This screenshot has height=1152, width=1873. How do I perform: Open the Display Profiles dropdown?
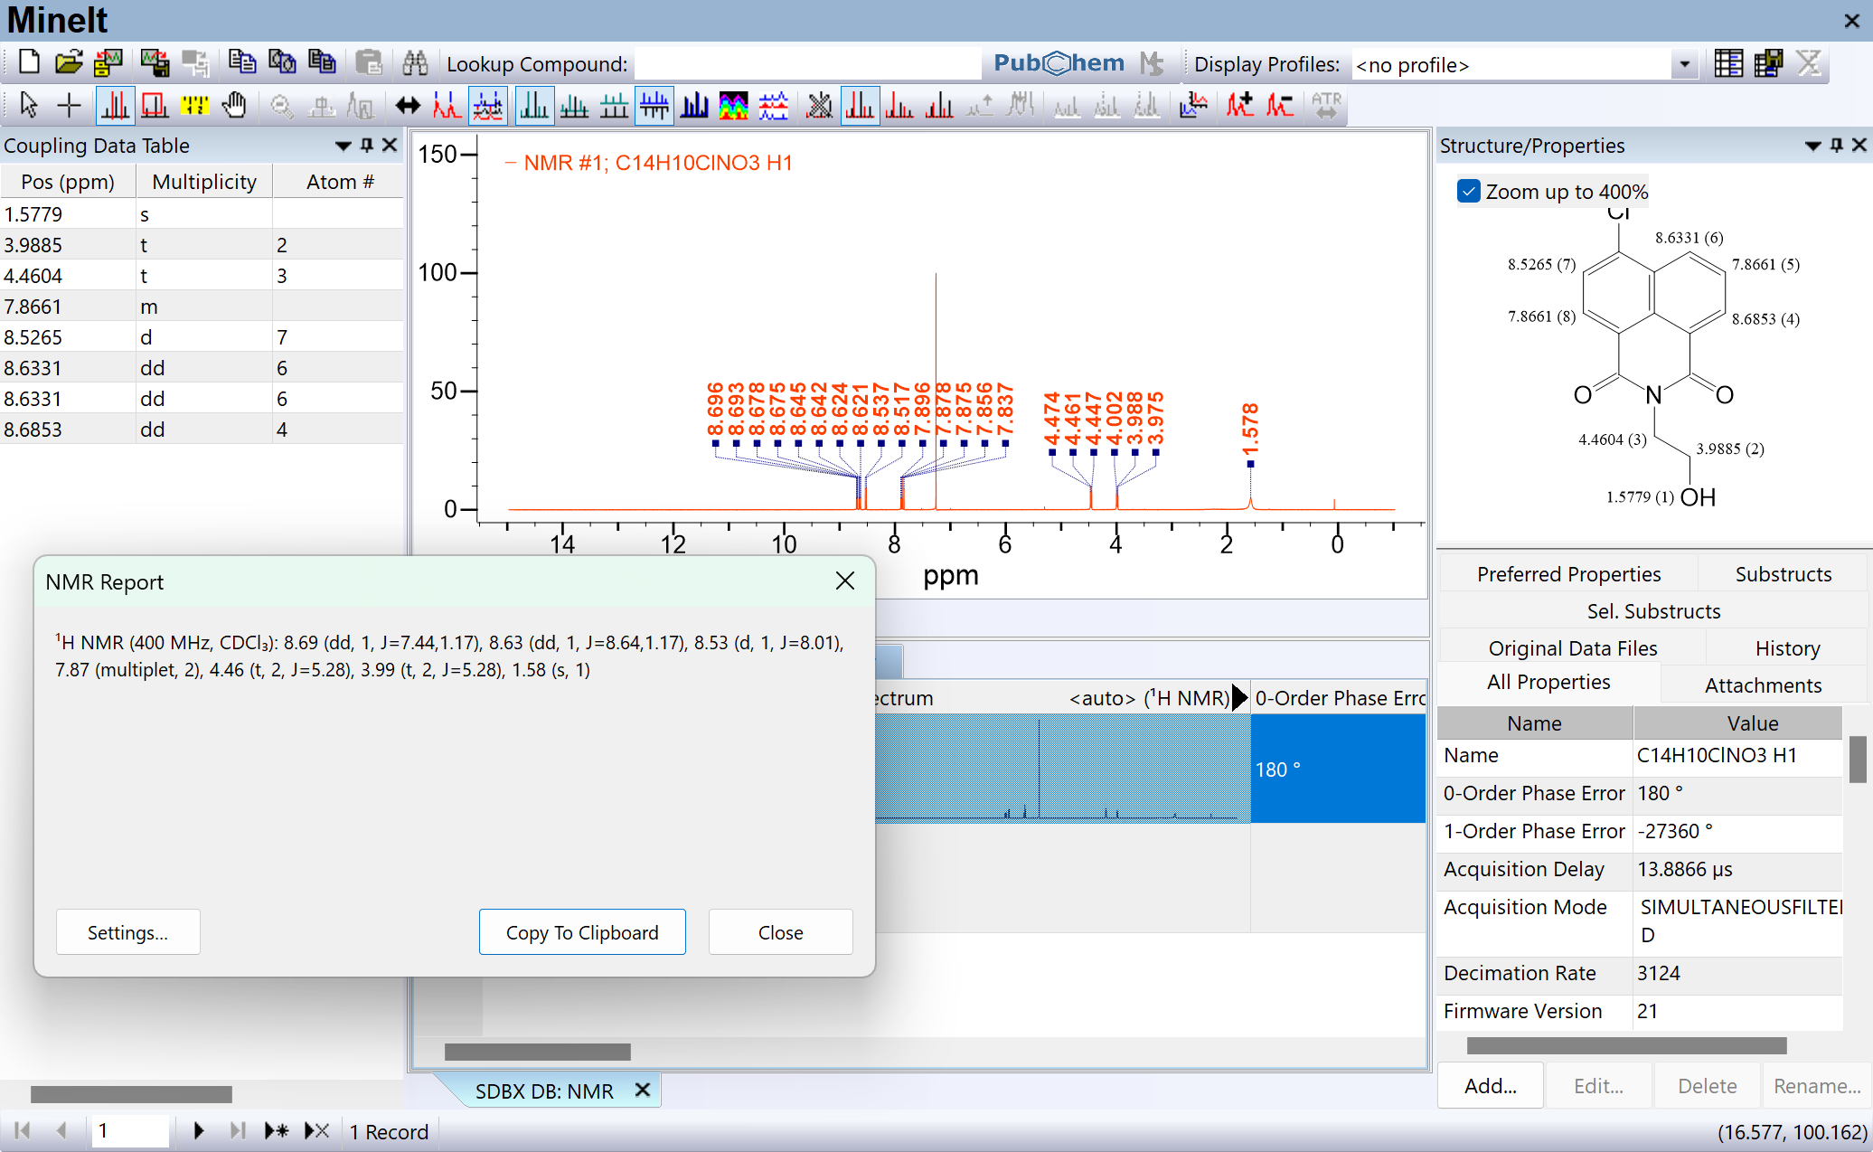point(1684,64)
